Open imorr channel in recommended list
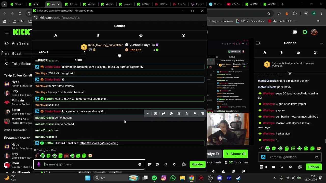The height and width of the screenshot is (183, 326). click(18, 165)
